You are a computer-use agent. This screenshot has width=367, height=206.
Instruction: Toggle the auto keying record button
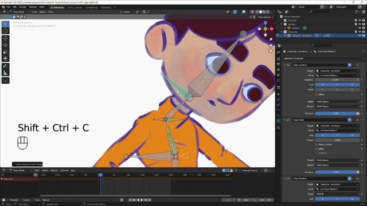(x=122, y=200)
